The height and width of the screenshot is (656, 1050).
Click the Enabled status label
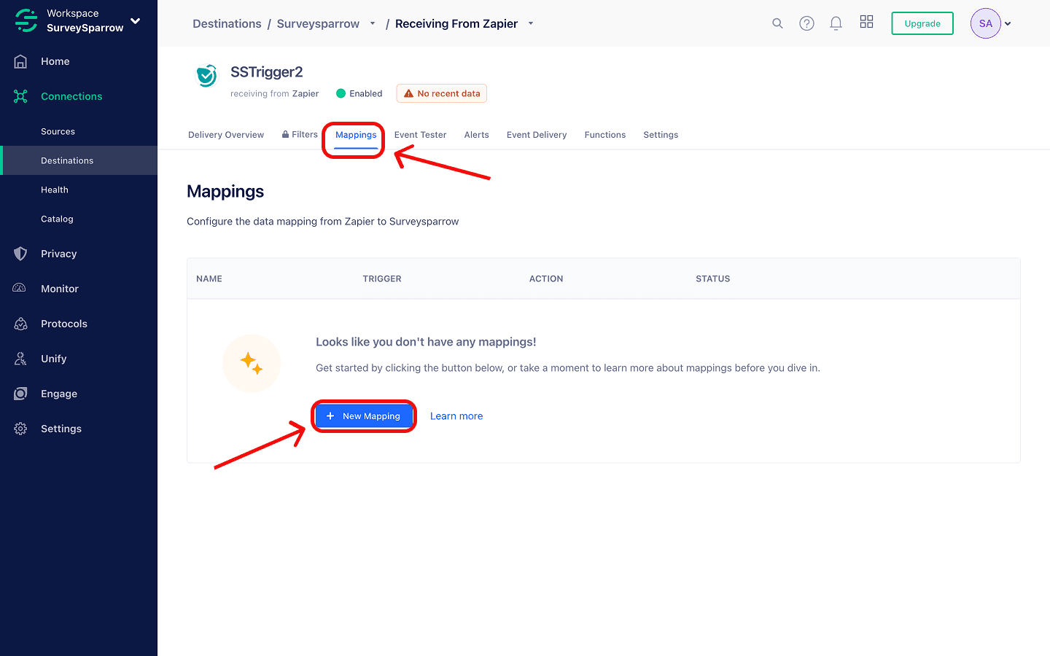click(366, 93)
